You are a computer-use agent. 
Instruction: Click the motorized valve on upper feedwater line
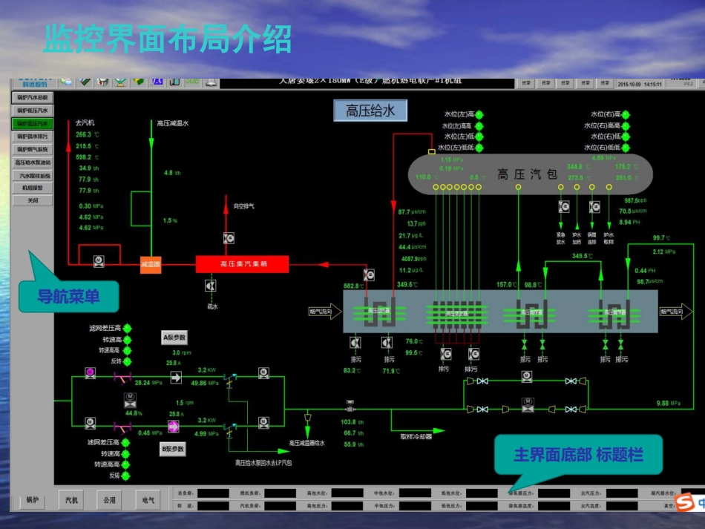pos(527,377)
